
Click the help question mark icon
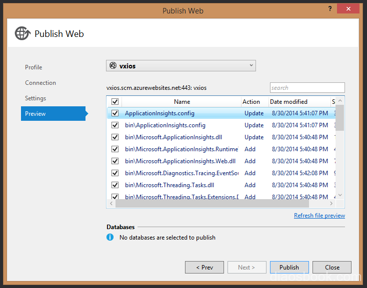(x=330, y=8)
